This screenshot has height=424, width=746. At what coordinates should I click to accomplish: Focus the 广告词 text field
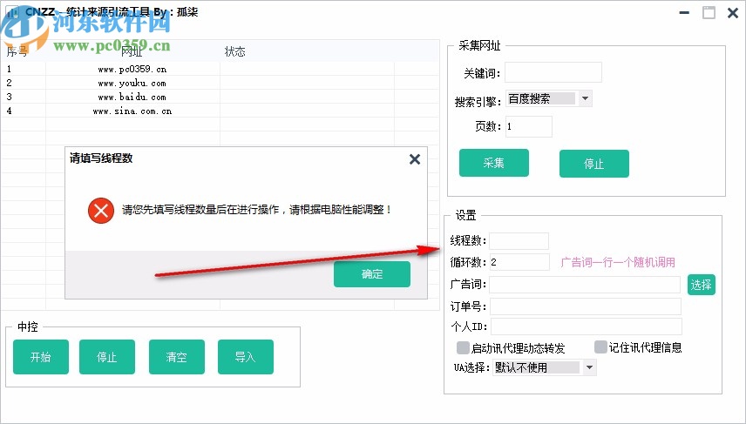(585, 284)
